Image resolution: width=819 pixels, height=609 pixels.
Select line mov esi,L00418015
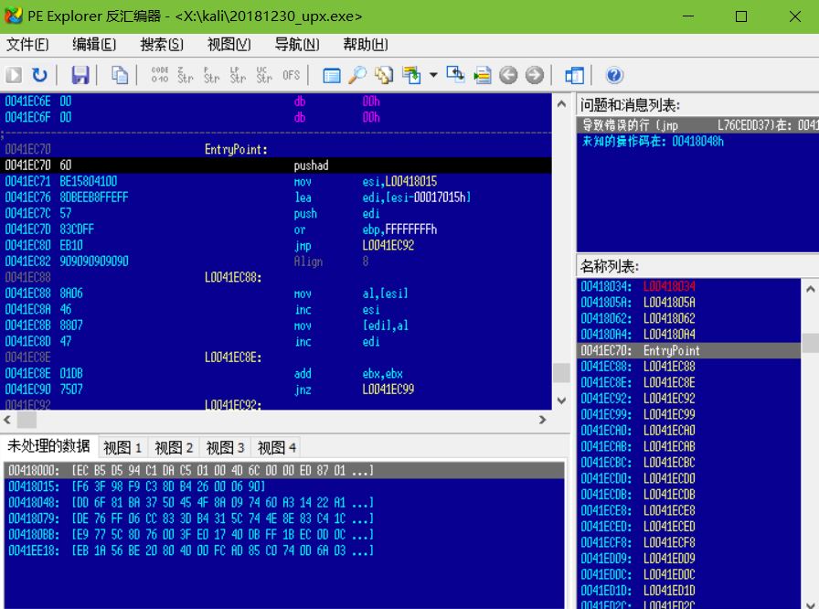tap(277, 181)
